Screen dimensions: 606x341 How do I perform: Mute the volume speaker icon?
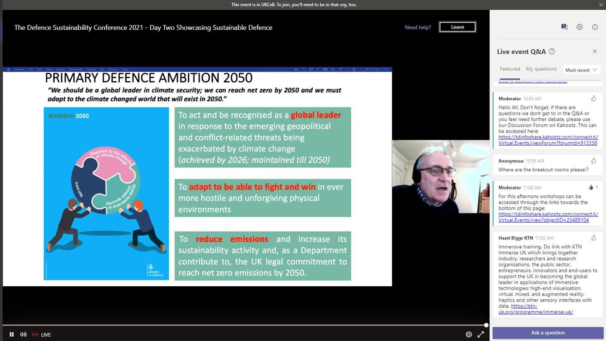point(23,335)
